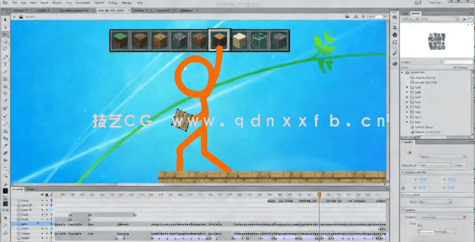Hide the topmost timeline layer

click(42, 200)
